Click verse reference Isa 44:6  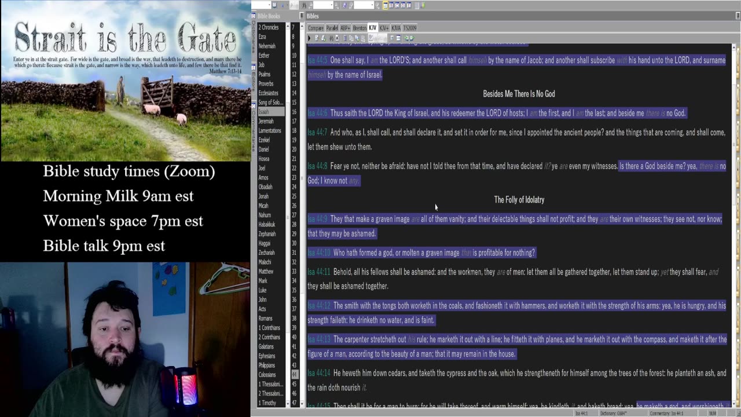pyautogui.click(x=317, y=113)
